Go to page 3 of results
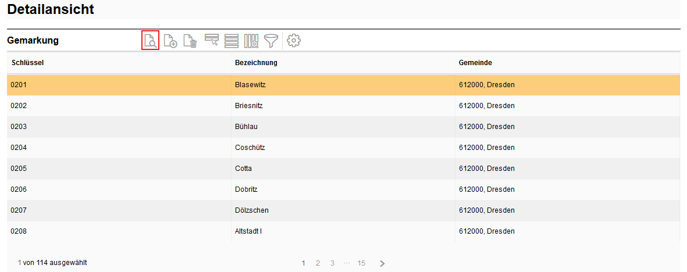The image size is (687, 272). (332, 263)
